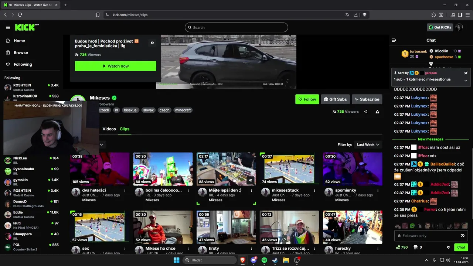This screenshot has height=266, width=473.
Task: Switch to the Clips tab
Action: [125, 129]
